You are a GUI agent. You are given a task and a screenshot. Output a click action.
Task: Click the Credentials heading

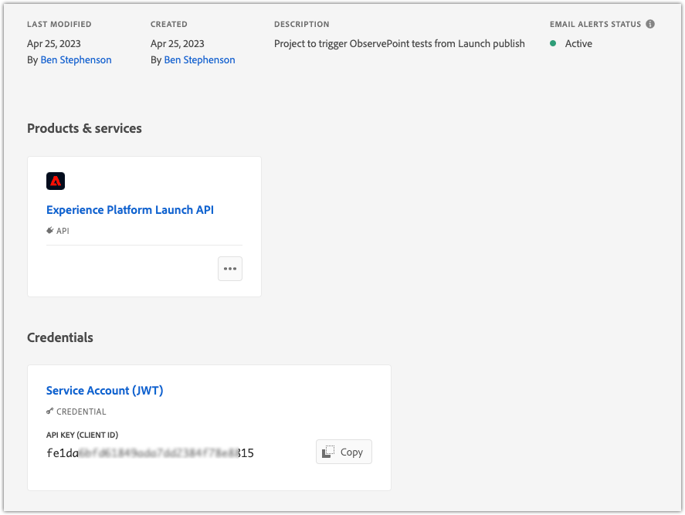(x=60, y=337)
